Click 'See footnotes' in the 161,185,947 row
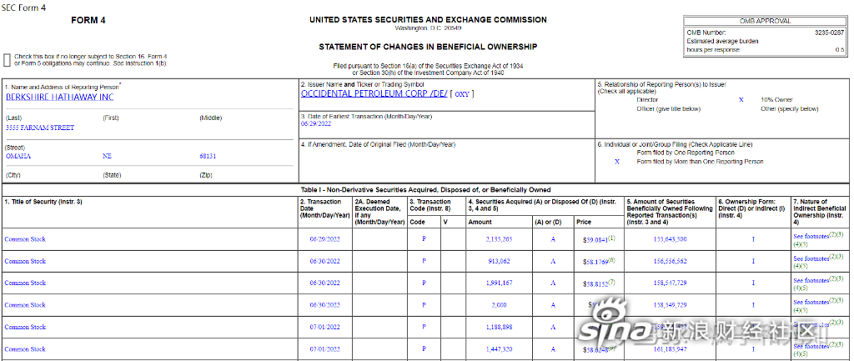The height and width of the screenshot is (361, 854). [811, 346]
